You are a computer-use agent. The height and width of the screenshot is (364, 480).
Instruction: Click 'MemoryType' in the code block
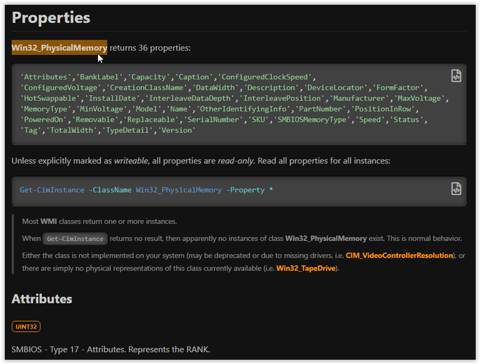[46, 109]
